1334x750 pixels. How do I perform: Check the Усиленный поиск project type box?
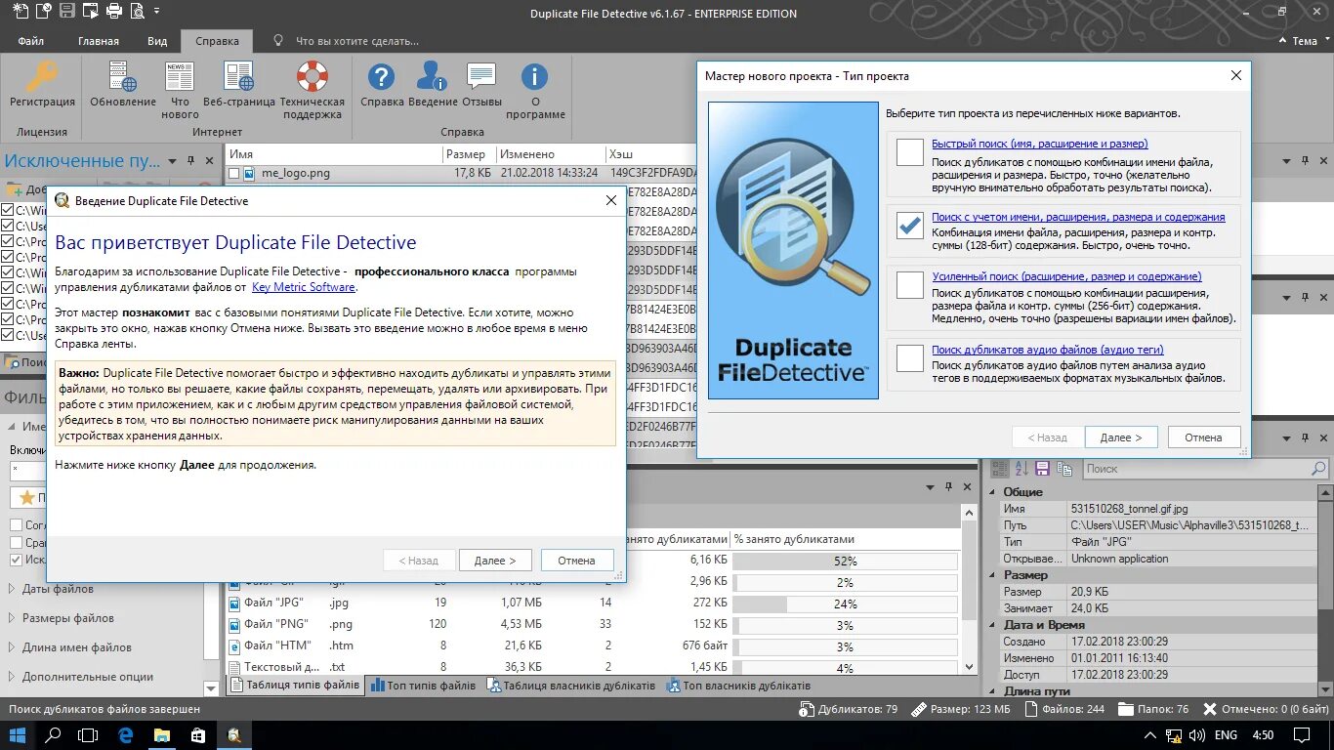909,284
